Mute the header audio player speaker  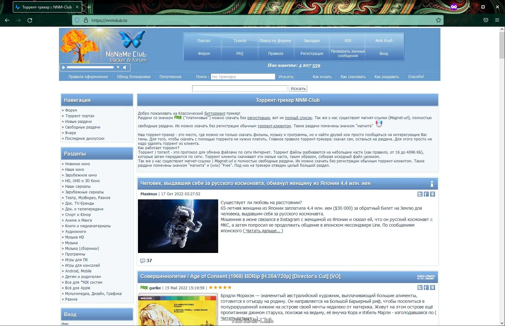click(124, 67)
